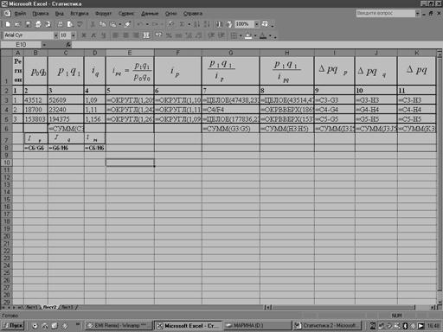443x332 pixels.
Task: Click the Merge and Center icon
Action: (146, 35)
